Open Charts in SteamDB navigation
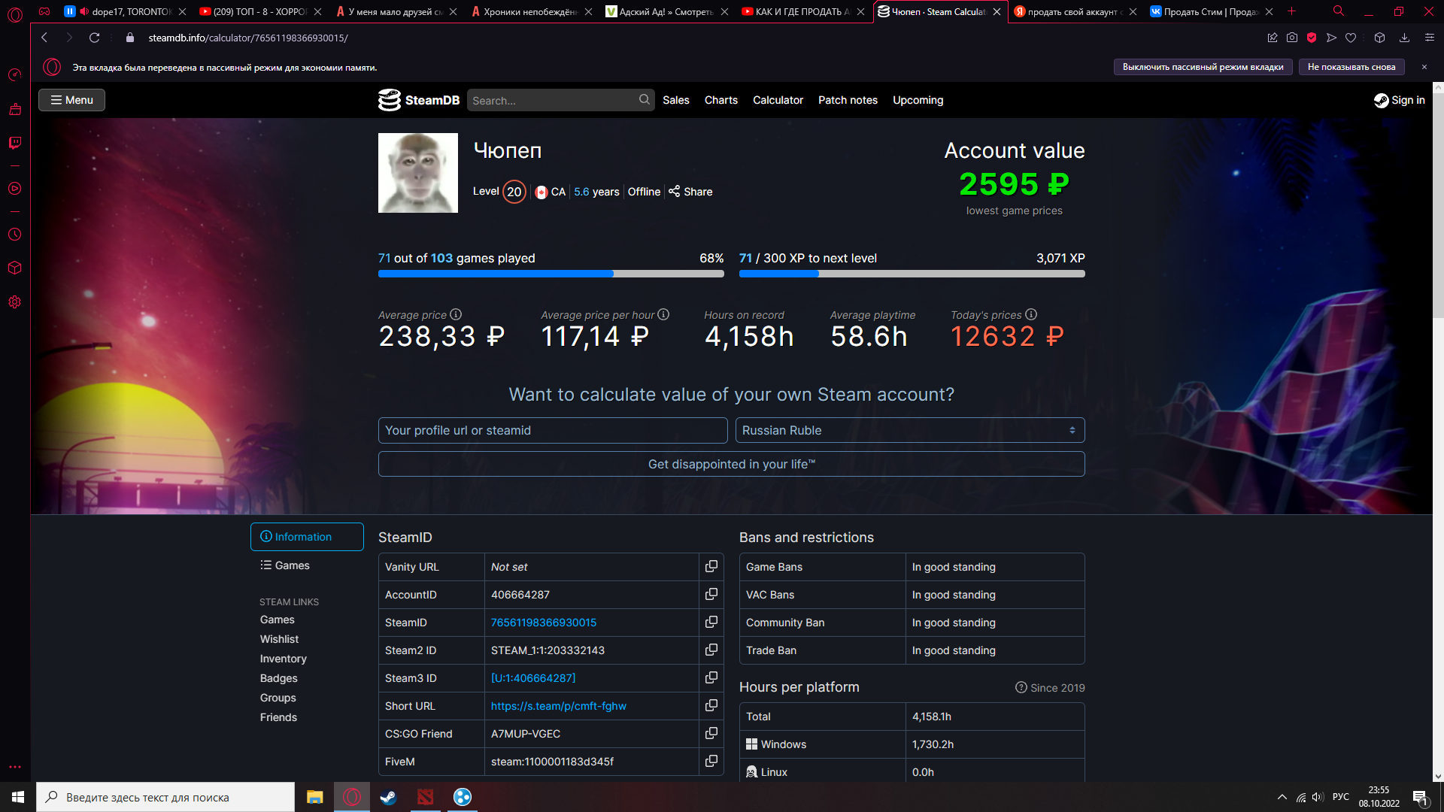Screen dimensions: 1444x812 click(721, 100)
